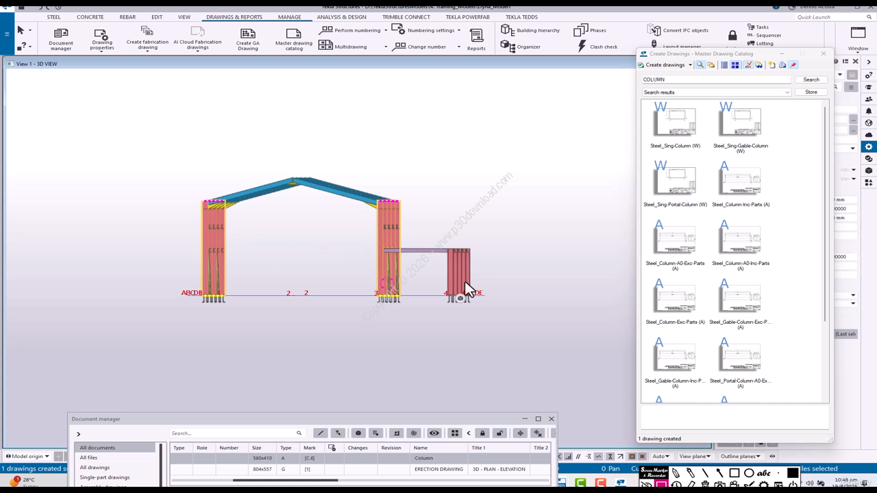Screen dimensions: 877x493
Task: Click the Document manager search field
Action: click(x=233, y=433)
